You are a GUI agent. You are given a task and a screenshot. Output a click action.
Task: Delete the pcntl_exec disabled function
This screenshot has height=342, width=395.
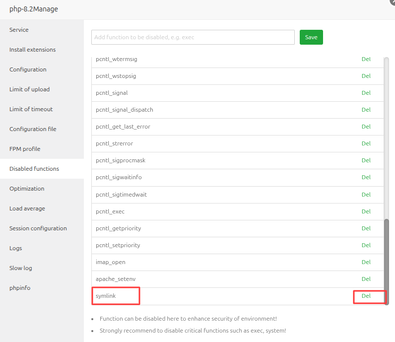click(366, 211)
